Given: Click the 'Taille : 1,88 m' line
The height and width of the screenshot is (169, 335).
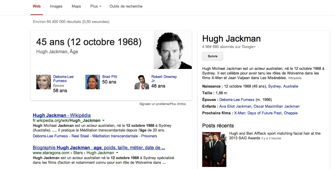Looking at the screenshot, I should pyautogui.click(x=215, y=93).
